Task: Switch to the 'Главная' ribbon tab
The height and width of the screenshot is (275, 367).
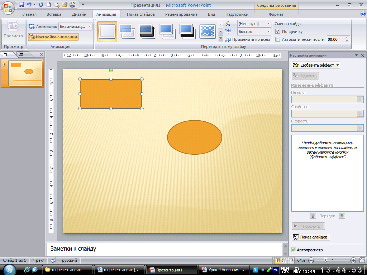Action: pyautogui.click(x=29, y=14)
